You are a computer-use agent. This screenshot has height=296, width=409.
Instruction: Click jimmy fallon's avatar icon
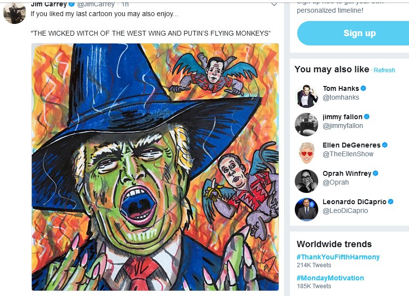307,125
